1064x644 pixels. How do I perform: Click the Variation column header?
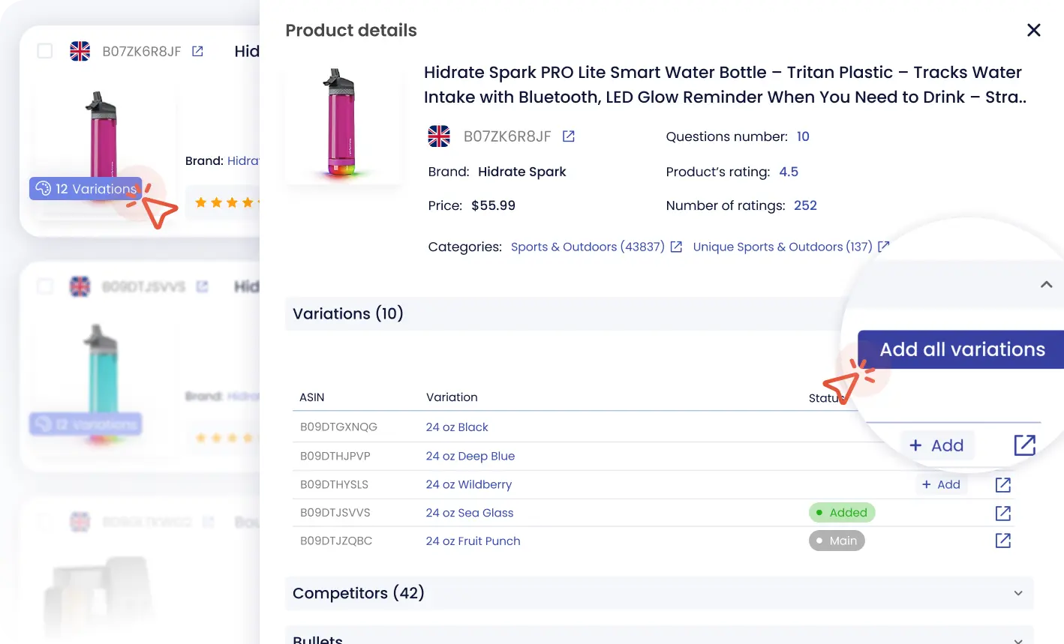(x=452, y=397)
